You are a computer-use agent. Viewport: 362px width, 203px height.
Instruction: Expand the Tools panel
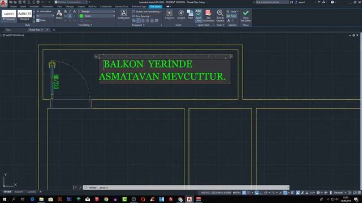pos(220,25)
